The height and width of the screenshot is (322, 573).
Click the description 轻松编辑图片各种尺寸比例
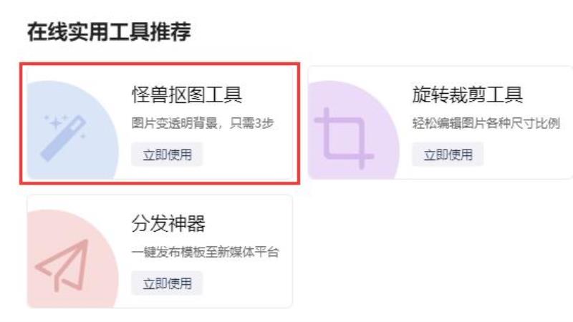486,123
